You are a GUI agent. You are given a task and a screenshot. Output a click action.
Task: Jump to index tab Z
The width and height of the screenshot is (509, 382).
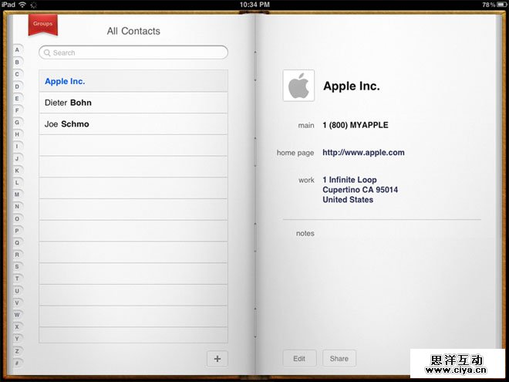[18, 351]
